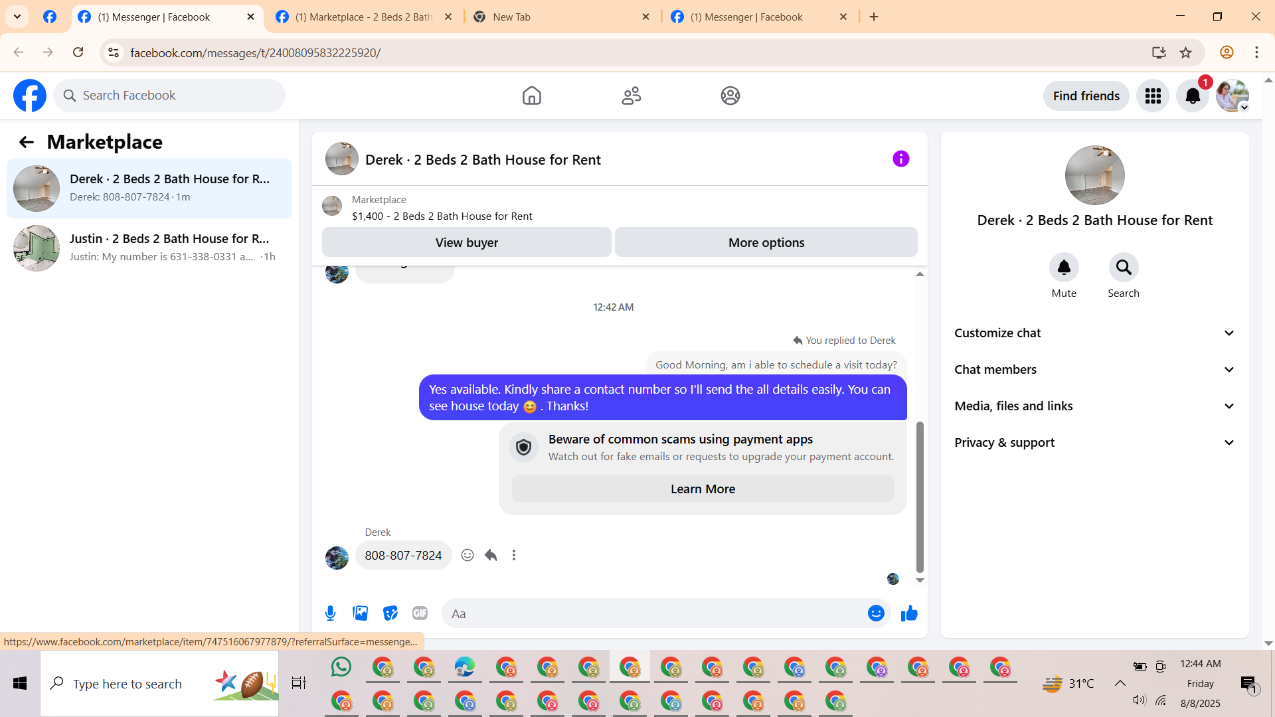Viewport: 1275px width, 717px height.
Task: Attach a photo using the image icon
Action: [x=360, y=613]
